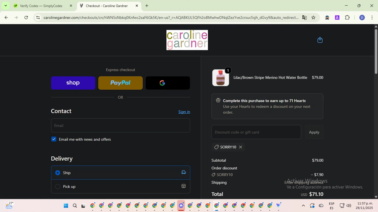Screen dimensions: 378x212
Task: Click the Caroline Gardner logo
Action: (187, 40)
